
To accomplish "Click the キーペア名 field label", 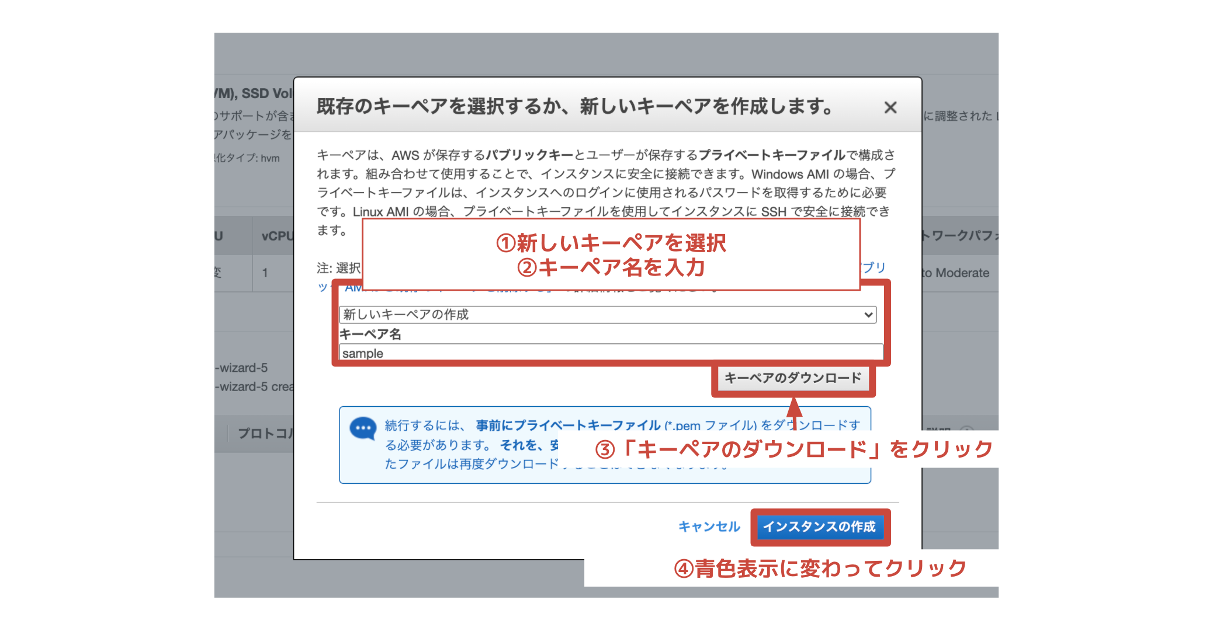I will click(370, 334).
